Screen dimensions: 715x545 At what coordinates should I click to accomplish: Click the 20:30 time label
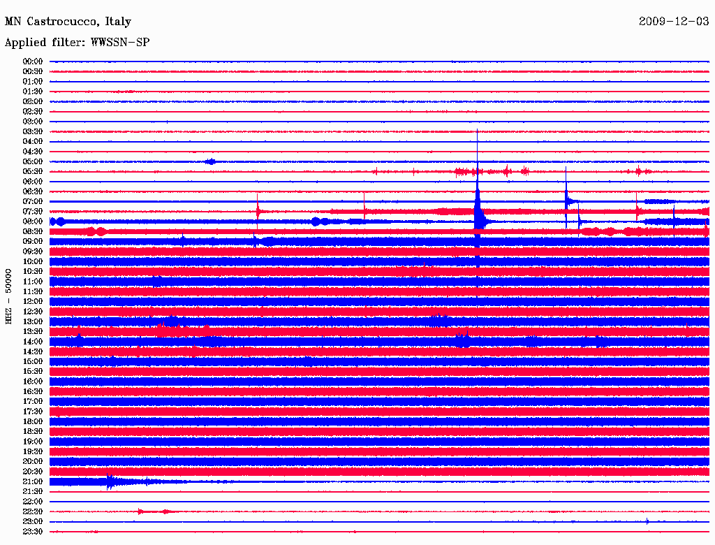click(x=33, y=472)
